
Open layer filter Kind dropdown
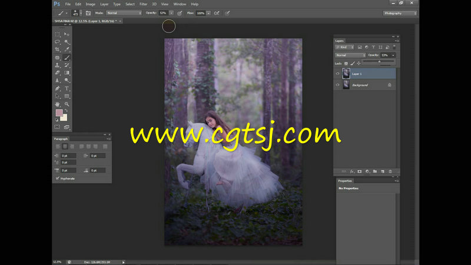pyautogui.click(x=344, y=47)
